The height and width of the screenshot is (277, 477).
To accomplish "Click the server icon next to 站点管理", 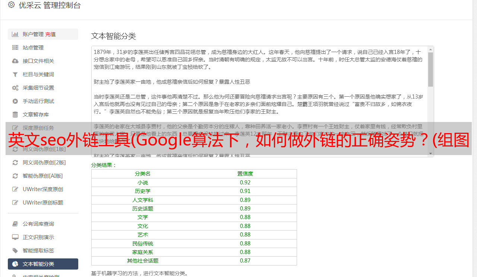I will click(x=15, y=48).
